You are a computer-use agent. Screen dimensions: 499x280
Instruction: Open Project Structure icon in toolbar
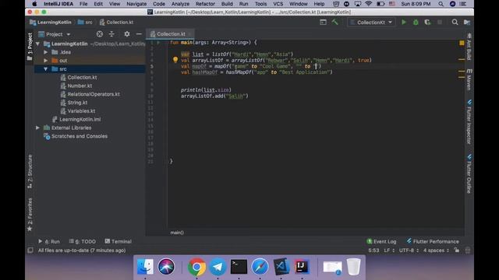tap(467, 23)
